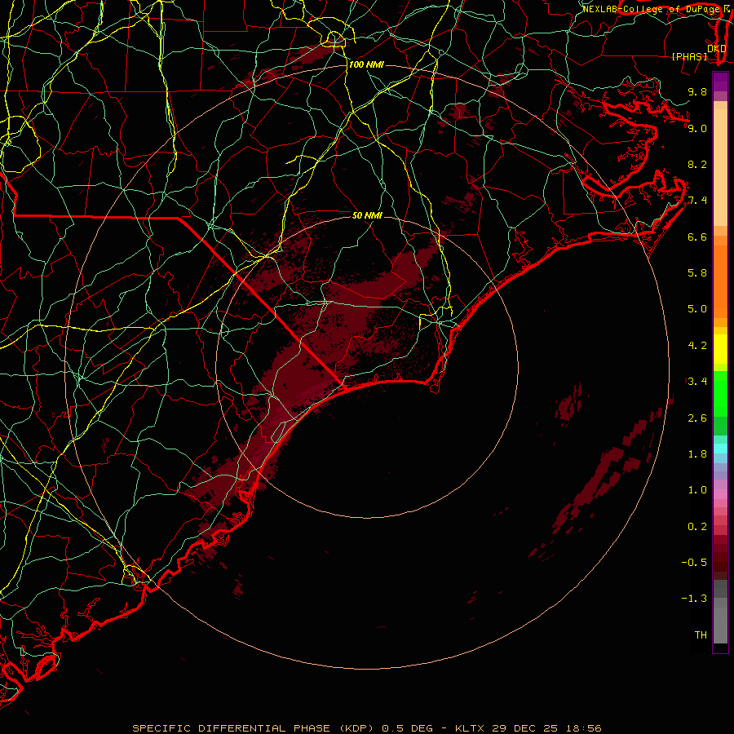This screenshot has width=734, height=734.
Task: Select the cyan segment of the color bar
Action: click(720, 449)
